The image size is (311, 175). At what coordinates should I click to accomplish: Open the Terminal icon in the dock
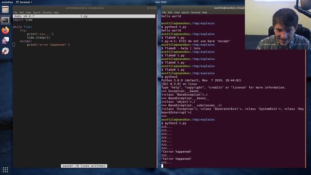[x=5, y=20]
